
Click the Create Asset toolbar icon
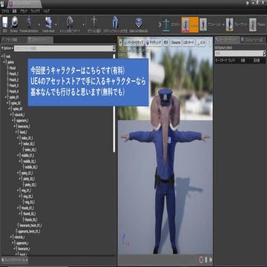48,23
